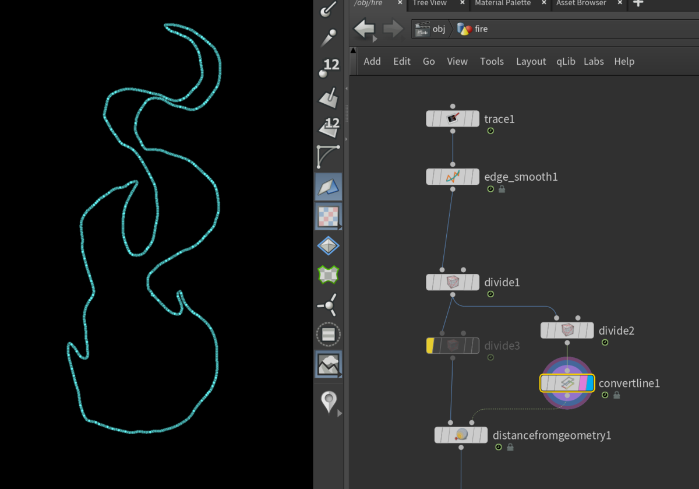Viewport: 699px width, 489px height.
Task: Go back with the left arrow button
Action: click(x=365, y=28)
